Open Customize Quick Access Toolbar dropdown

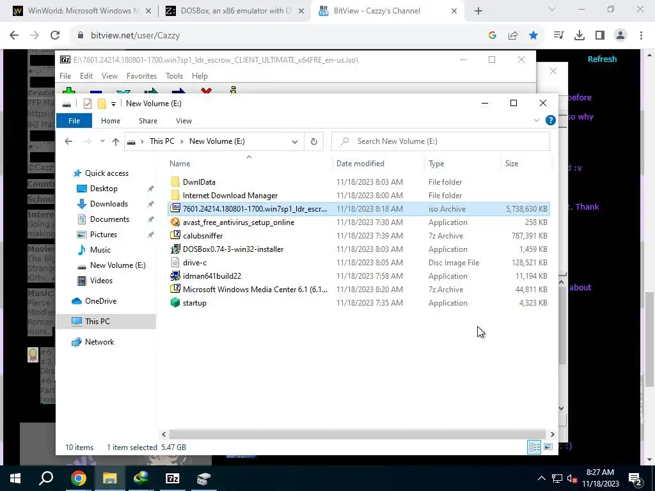click(113, 104)
